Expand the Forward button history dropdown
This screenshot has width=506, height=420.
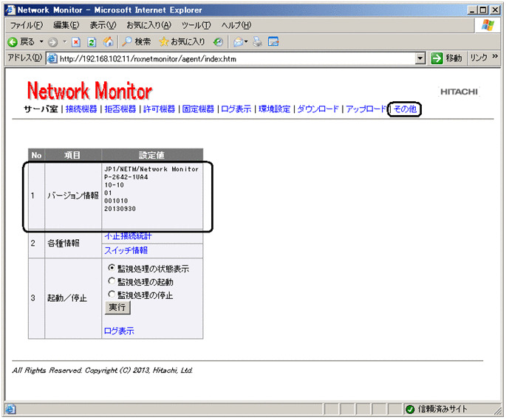coord(64,41)
